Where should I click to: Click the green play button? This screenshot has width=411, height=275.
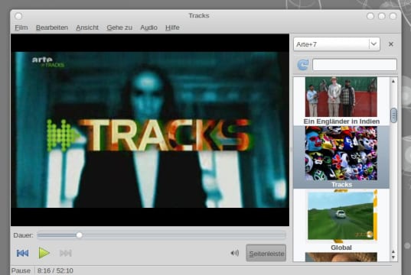44,253
